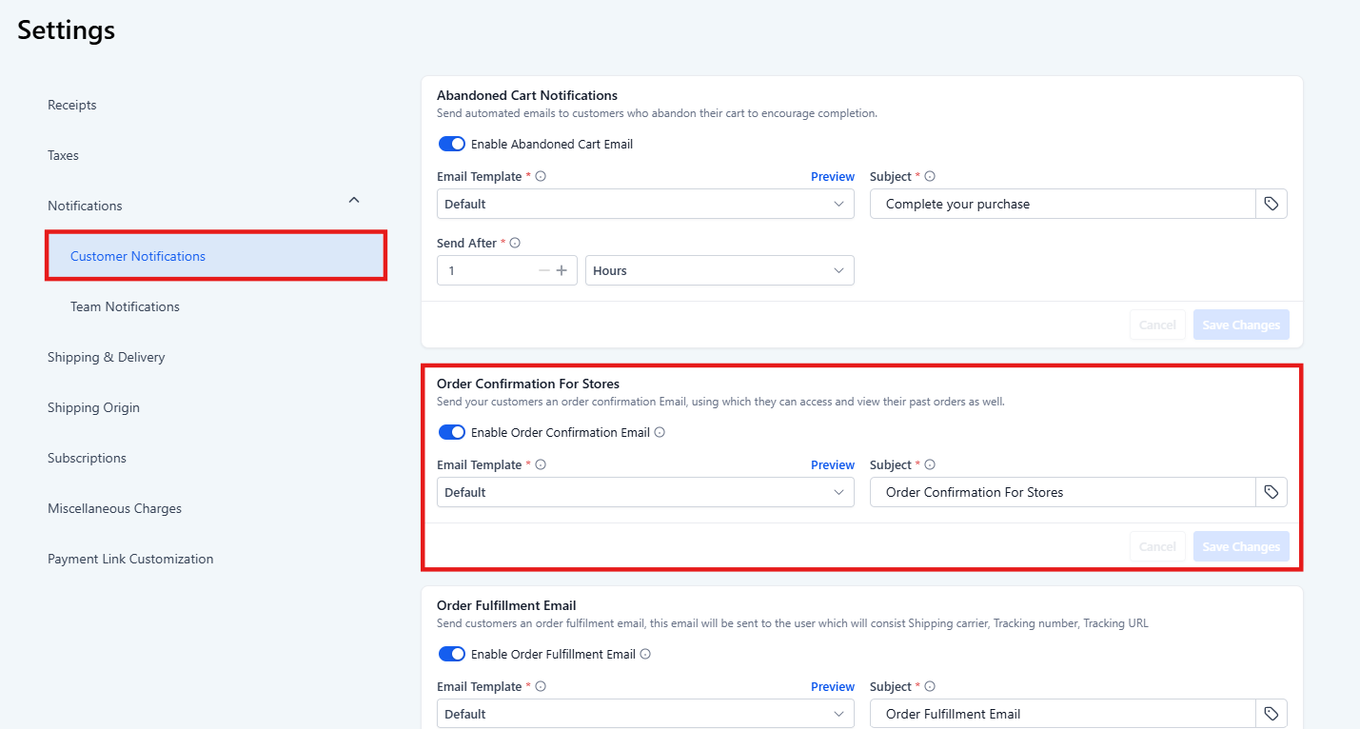Viewport: 1360px width, 729px height.
Task: Toggle Enable Abandoned Cart Email switch
Action: point(451,145)
